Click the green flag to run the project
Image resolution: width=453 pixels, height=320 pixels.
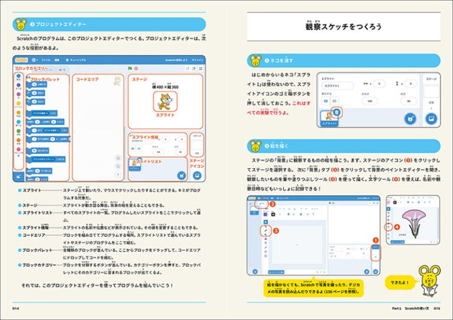point(130,69)
